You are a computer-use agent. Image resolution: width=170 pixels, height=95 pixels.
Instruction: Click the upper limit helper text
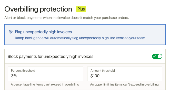[124, 85]
